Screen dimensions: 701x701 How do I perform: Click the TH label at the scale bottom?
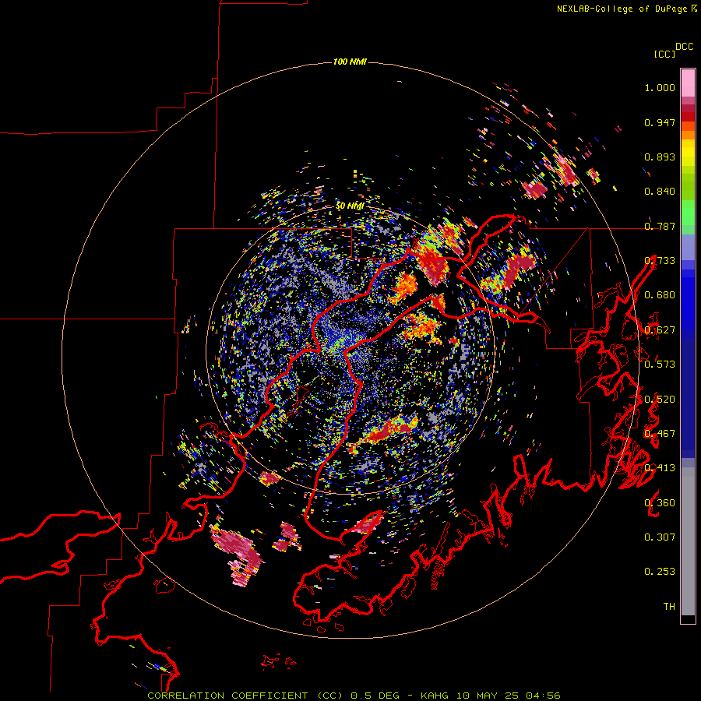point(669,606)
